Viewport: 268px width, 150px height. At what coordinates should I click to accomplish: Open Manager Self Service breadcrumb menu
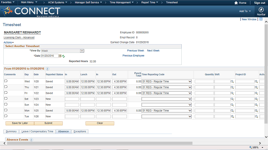click(88, 2)
